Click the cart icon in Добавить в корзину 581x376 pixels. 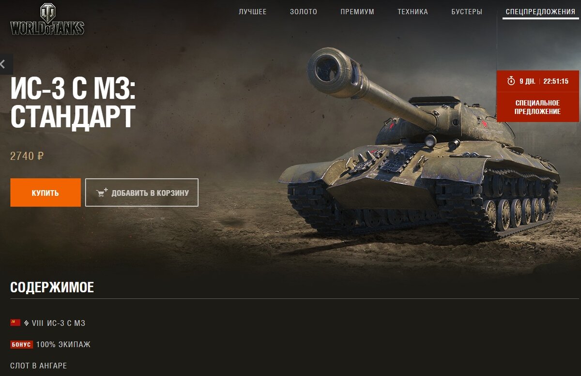(x=102, y=193)
